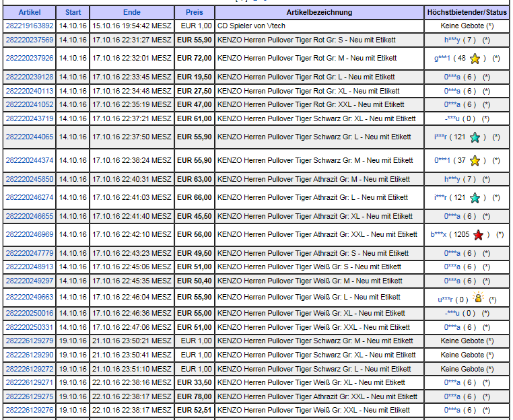The width and height of the screenshot is (513, 420).
Task: Select end time '17.10.16 22:42:10 MESZ'
Action: tap(132, 234)
